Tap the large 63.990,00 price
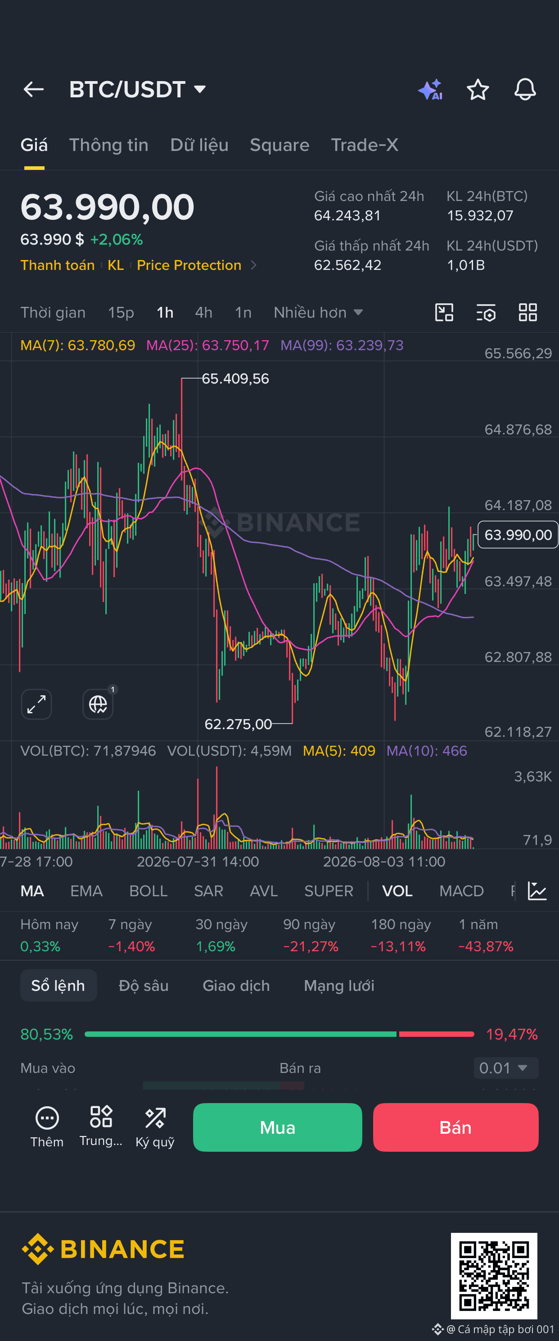The height and width of the screenshot is (1341, 559). (x=107, y=207)
